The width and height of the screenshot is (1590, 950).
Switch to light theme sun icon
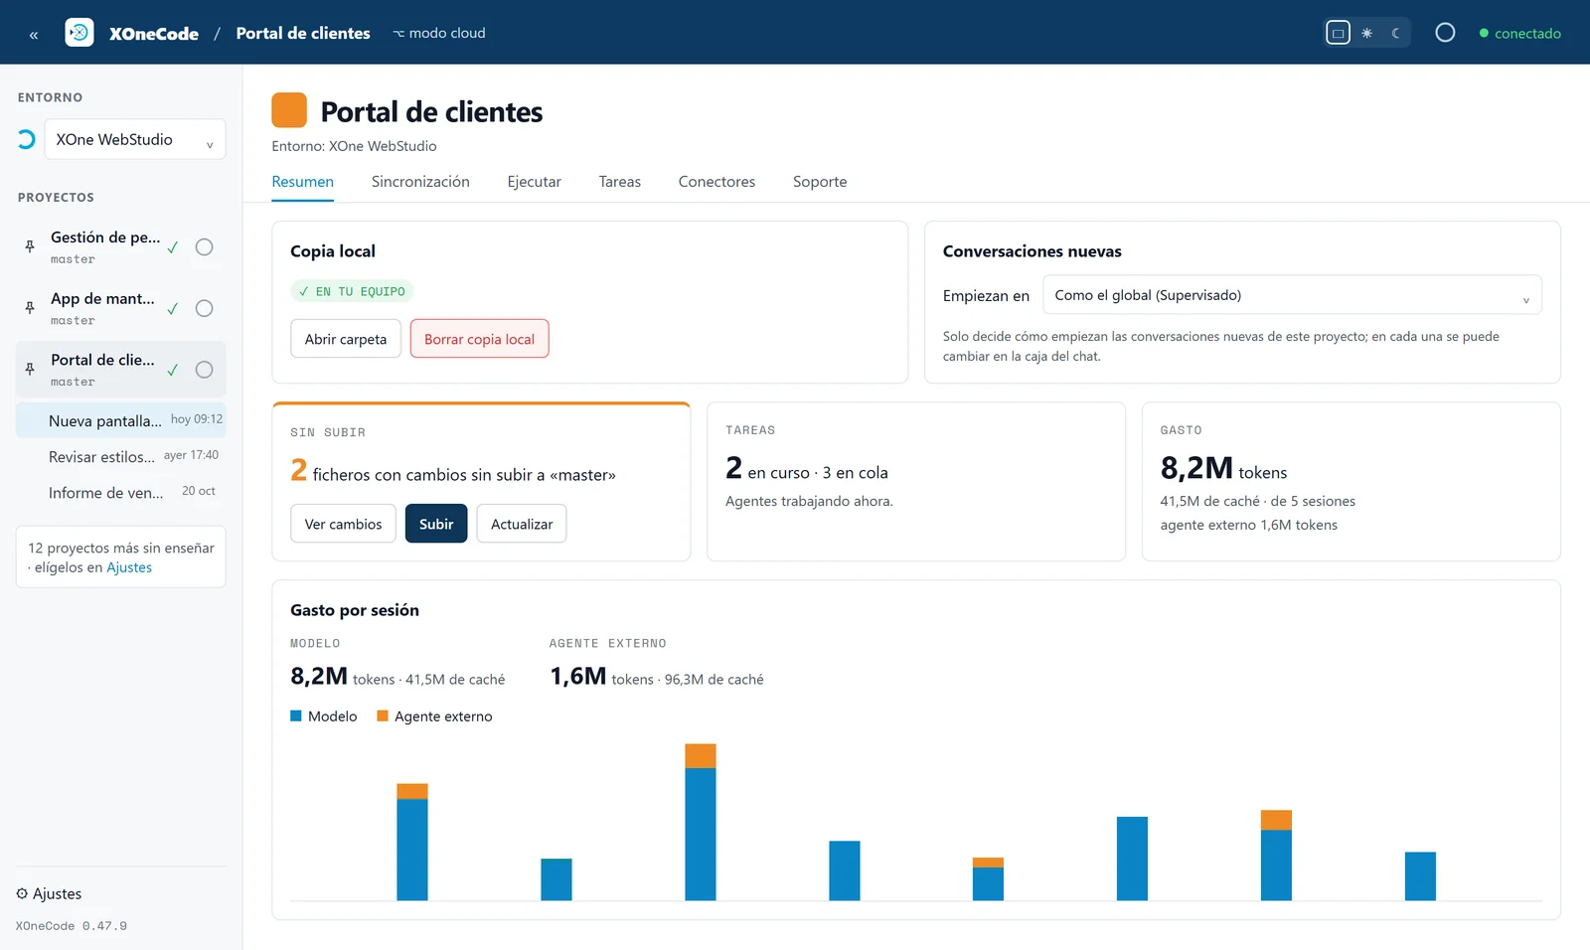pos(1367,33)
